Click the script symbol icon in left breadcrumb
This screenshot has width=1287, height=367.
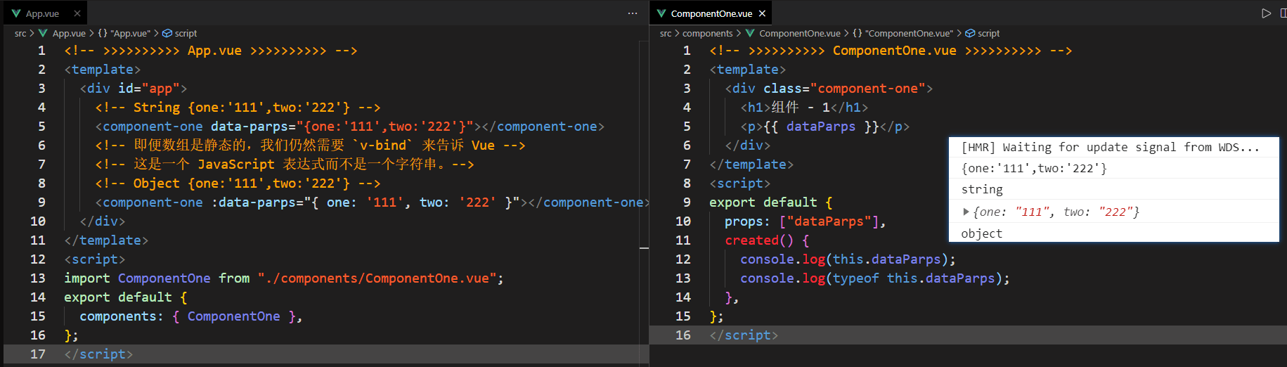click(167, 33)
